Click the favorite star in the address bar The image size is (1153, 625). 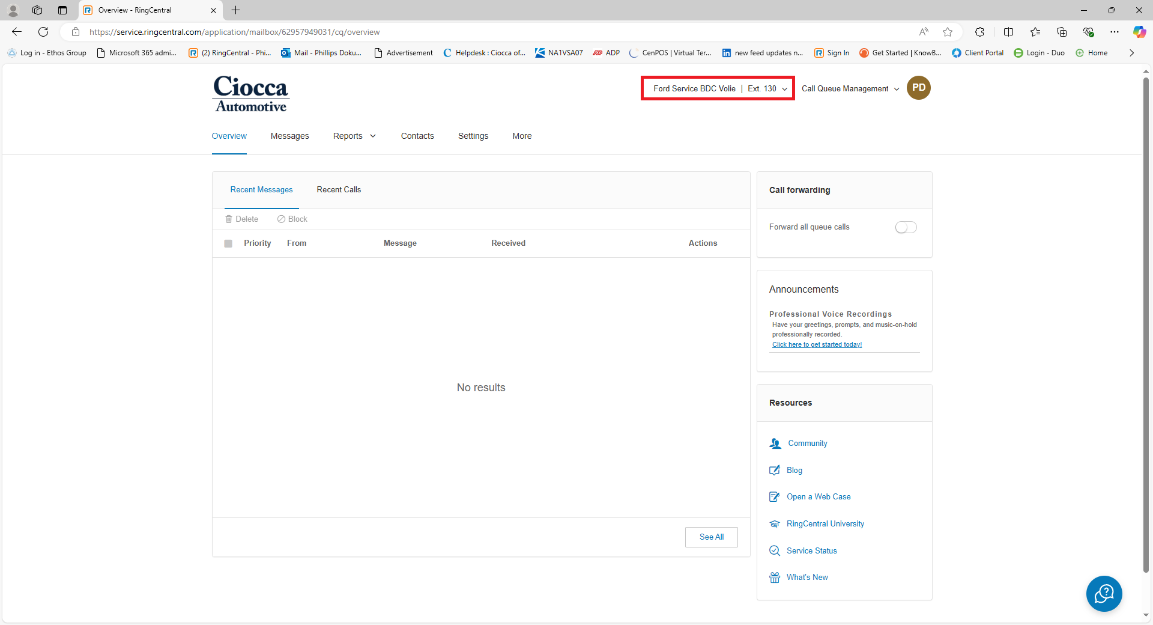coord(948,32)
